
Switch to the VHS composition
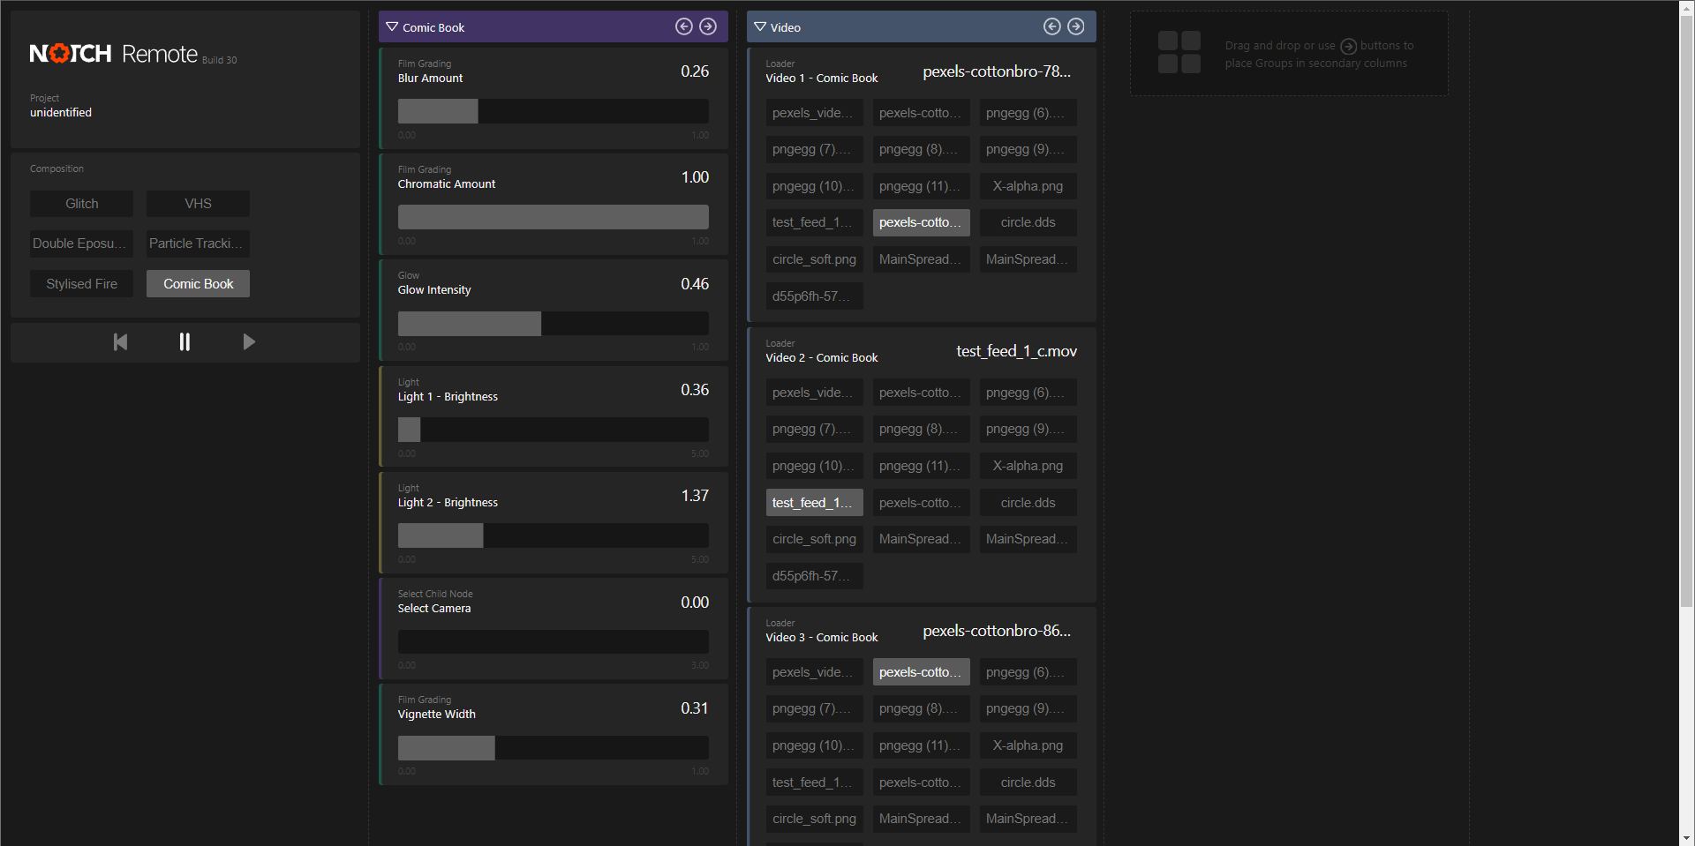(197, 203)
